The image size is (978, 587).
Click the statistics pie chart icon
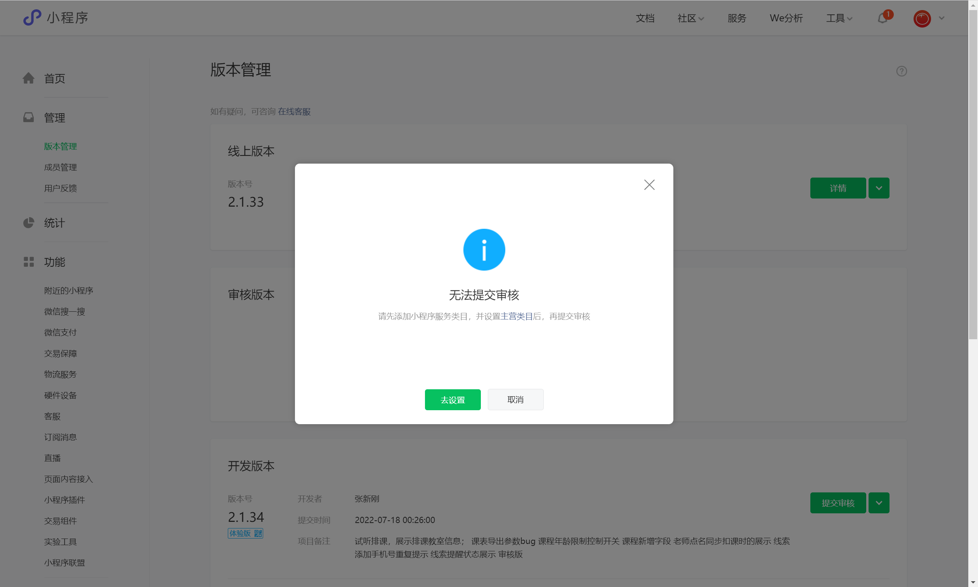[x=28, y=223]
